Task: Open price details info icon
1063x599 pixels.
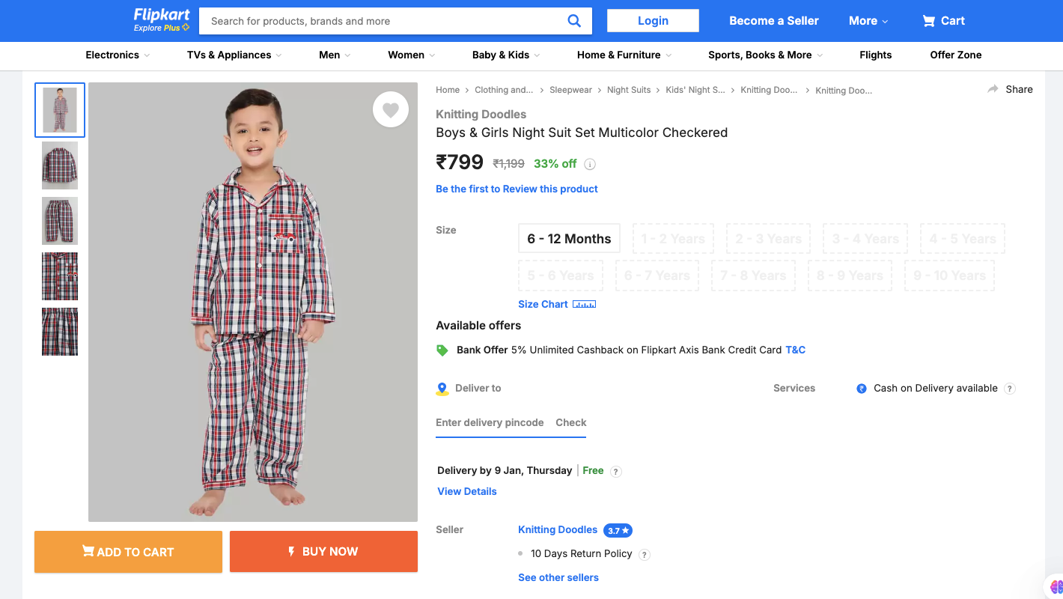Action: point(590,164)
